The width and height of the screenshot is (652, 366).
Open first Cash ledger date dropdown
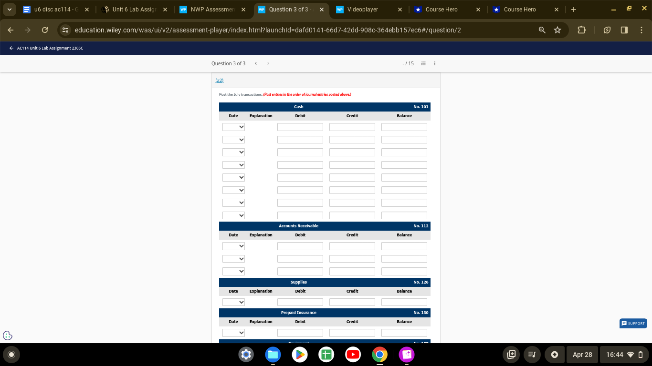click(234, 127)
